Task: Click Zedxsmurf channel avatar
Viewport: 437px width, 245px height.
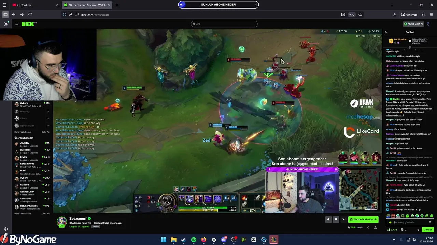Action: tap(61, 222)
